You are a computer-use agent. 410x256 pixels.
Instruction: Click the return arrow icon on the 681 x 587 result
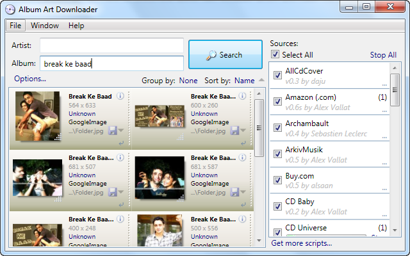243,205
